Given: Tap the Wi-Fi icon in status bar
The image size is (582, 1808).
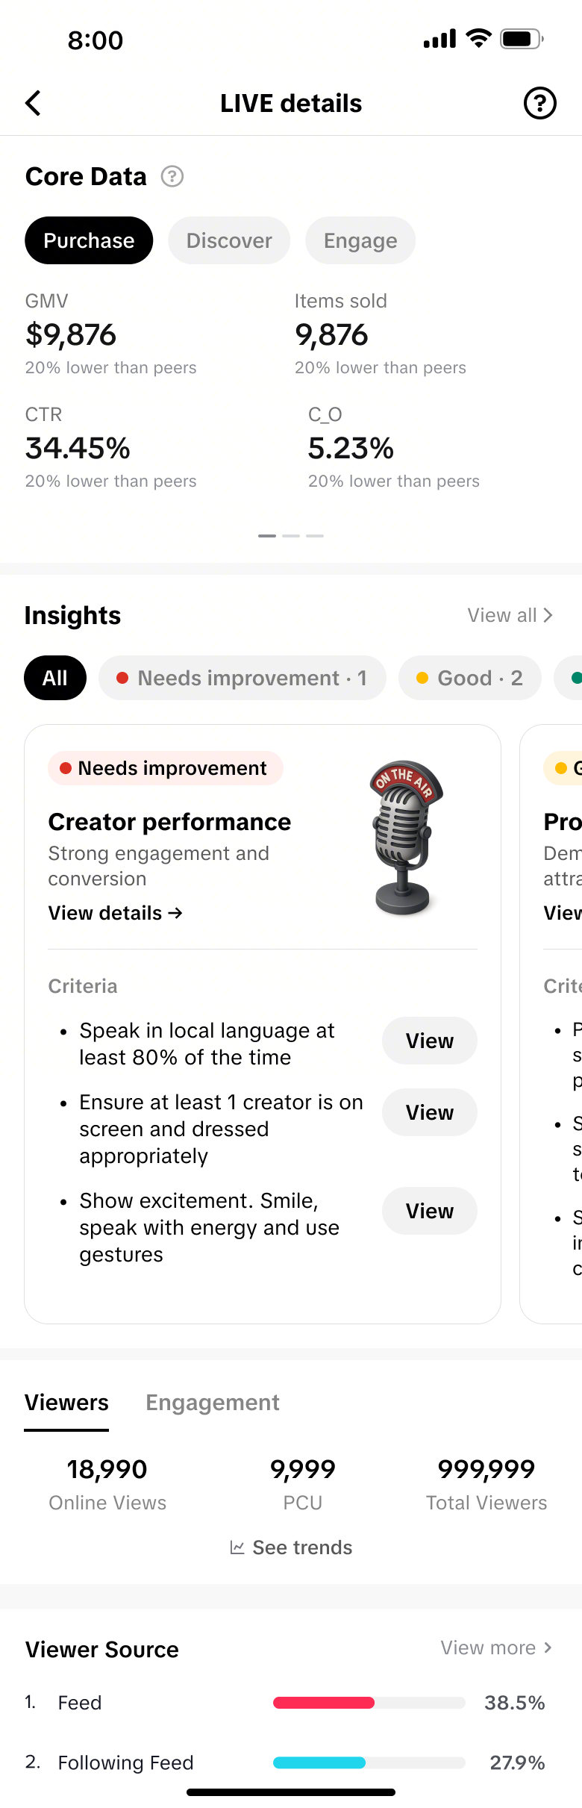Looking at the screenshot, I should click(478, 39).
